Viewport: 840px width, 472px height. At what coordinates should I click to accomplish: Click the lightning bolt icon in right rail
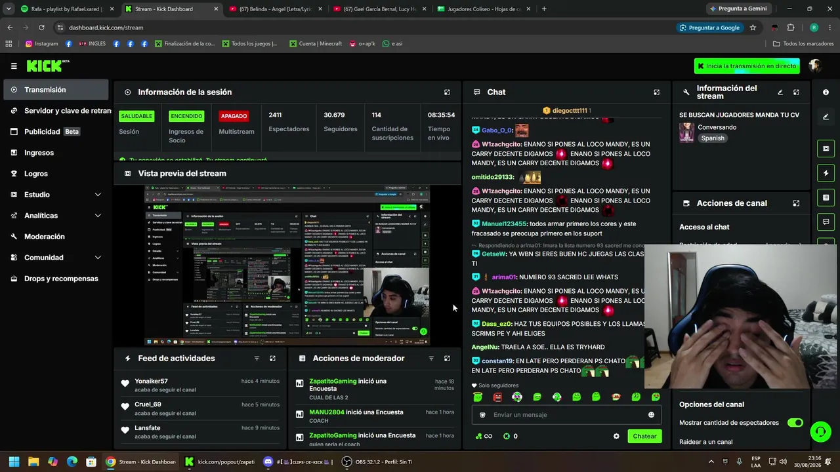click(826, 173)
